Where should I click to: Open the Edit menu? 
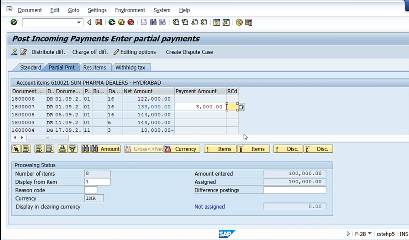pos(55,10)
